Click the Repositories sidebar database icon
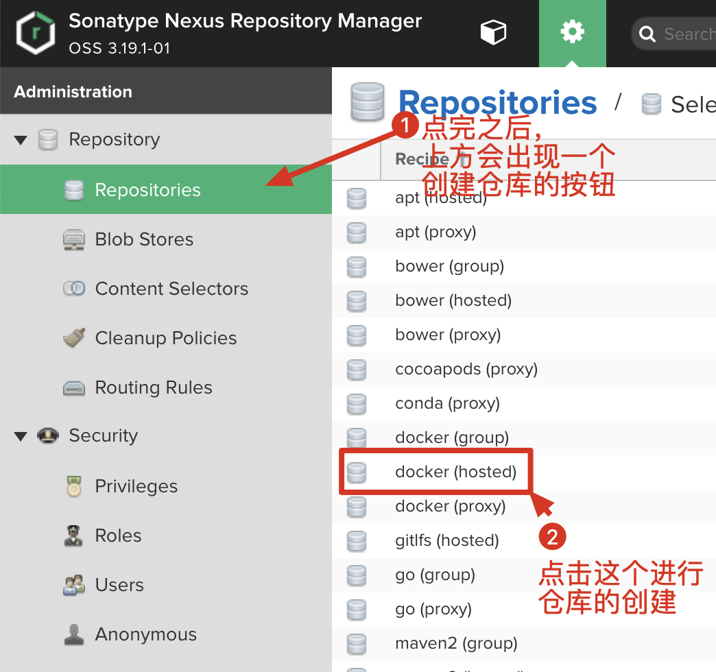Image resolution: width=716 pixels, height=672 pixels. coord(74,190)
